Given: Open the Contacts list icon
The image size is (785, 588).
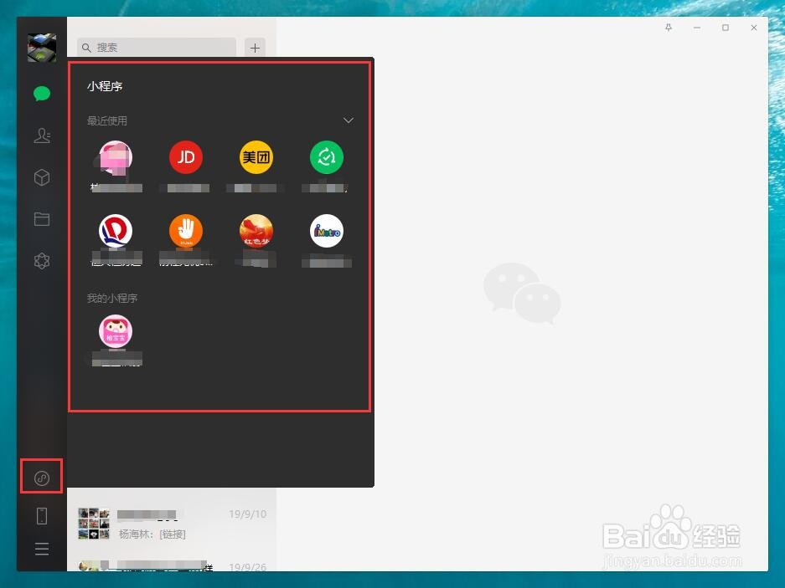Looking at the screenshot, I should coord(42,135).
